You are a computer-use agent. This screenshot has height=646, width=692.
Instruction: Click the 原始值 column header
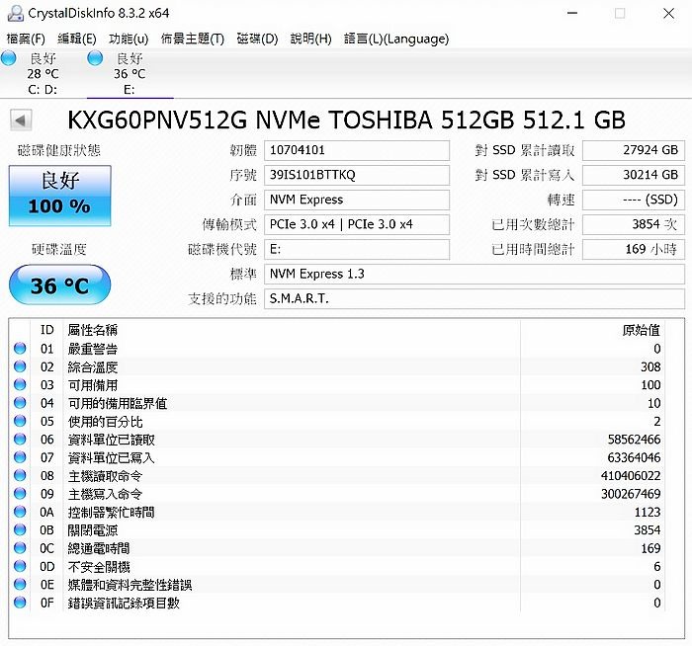[642, 330]
